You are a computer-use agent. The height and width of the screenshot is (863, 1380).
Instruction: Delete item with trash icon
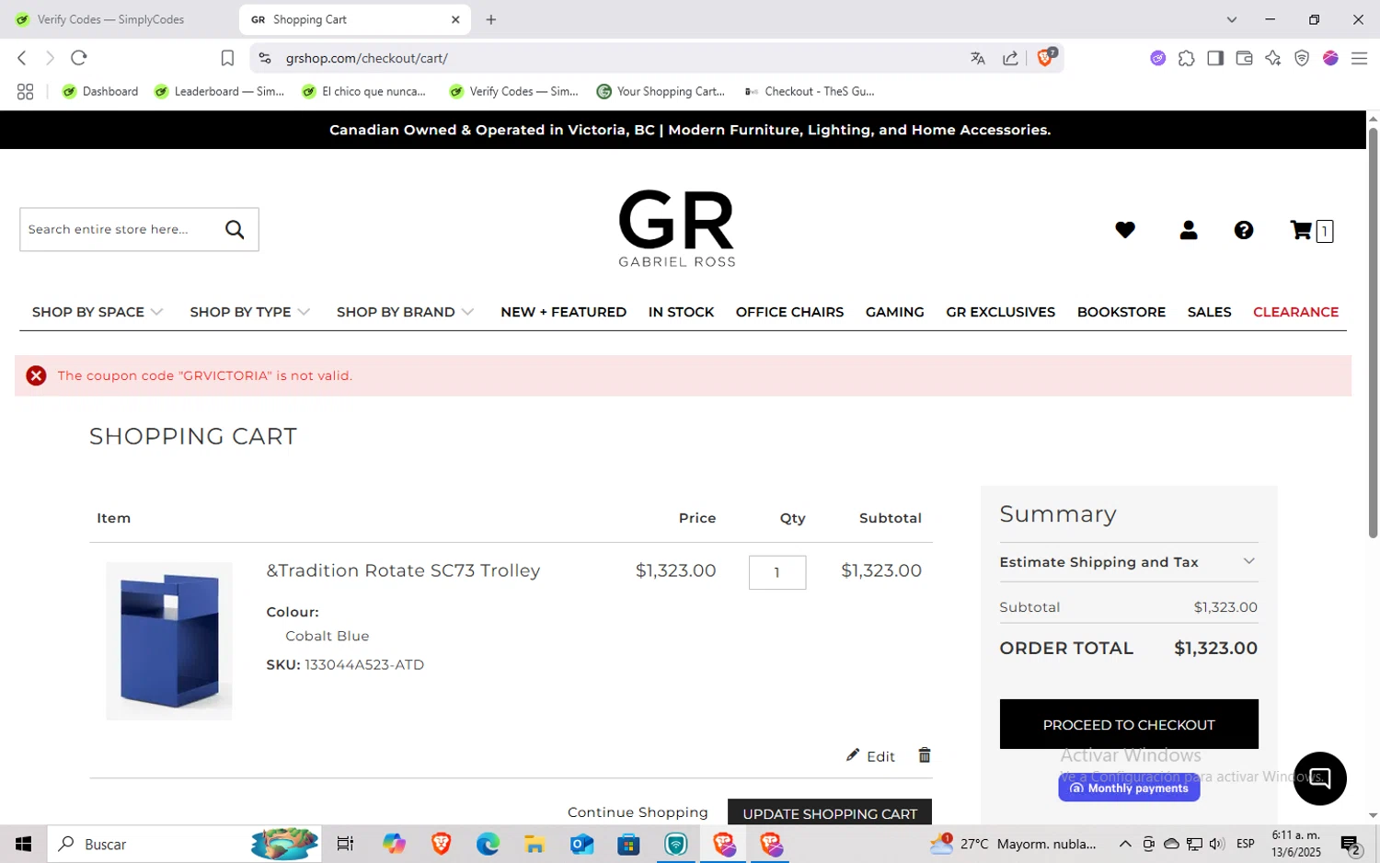[x=925, y=755]
